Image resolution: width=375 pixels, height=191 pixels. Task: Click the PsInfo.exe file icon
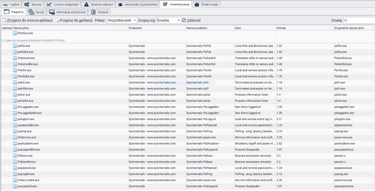pos(15,70)
